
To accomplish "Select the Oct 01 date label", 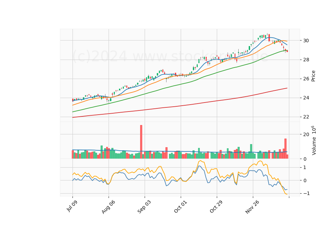I will pyautogui.click(x=180, y=206).
